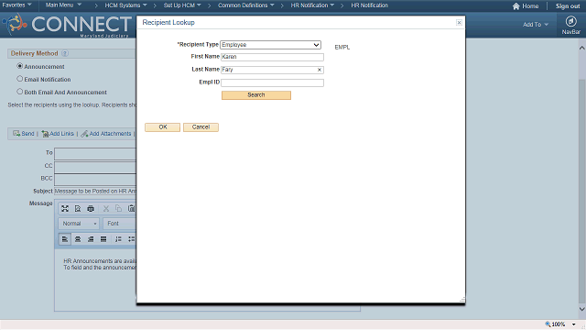Insert a numbered list
This screenshot has width=586, height=330.
click(x=118, y=239)
